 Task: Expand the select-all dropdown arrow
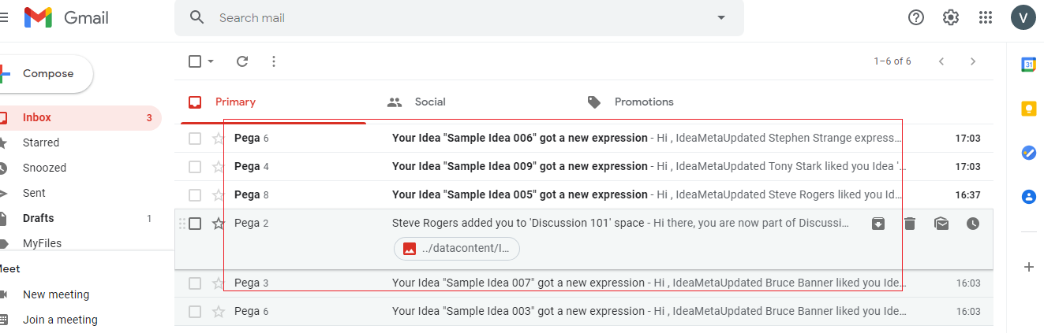pos(211,61)
